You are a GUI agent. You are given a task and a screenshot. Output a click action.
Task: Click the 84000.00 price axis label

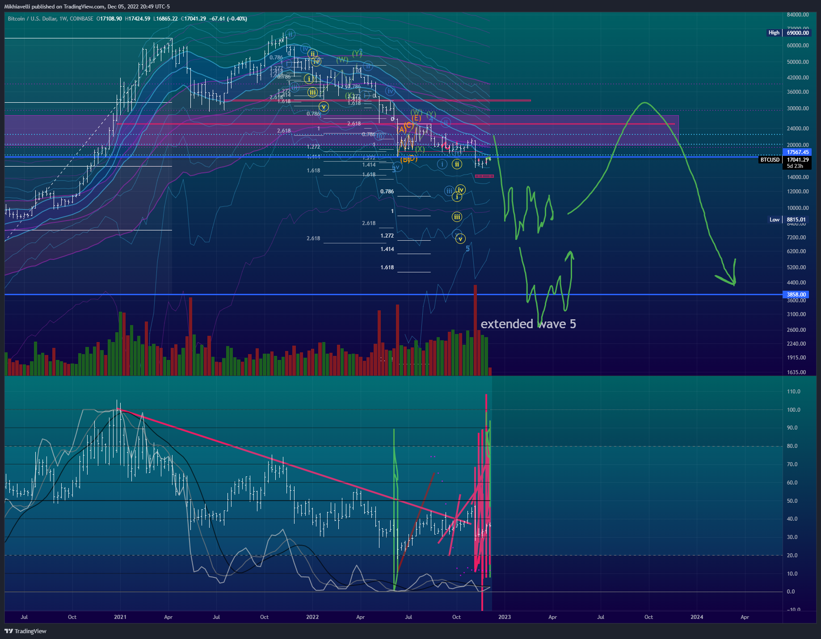tap(798, 15)
